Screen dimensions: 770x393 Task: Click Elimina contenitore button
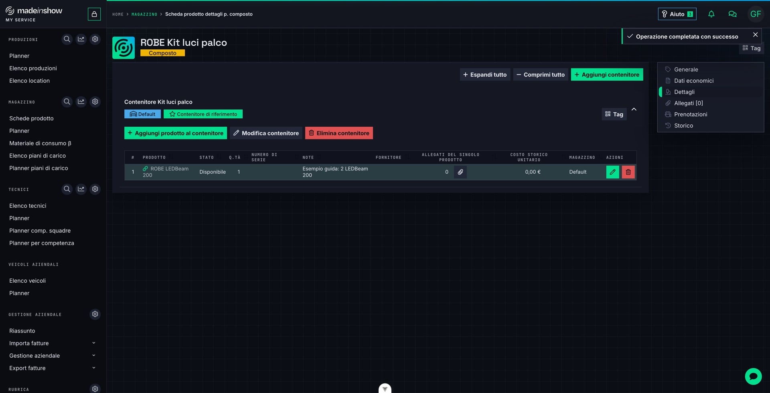(x=339, y=133)
